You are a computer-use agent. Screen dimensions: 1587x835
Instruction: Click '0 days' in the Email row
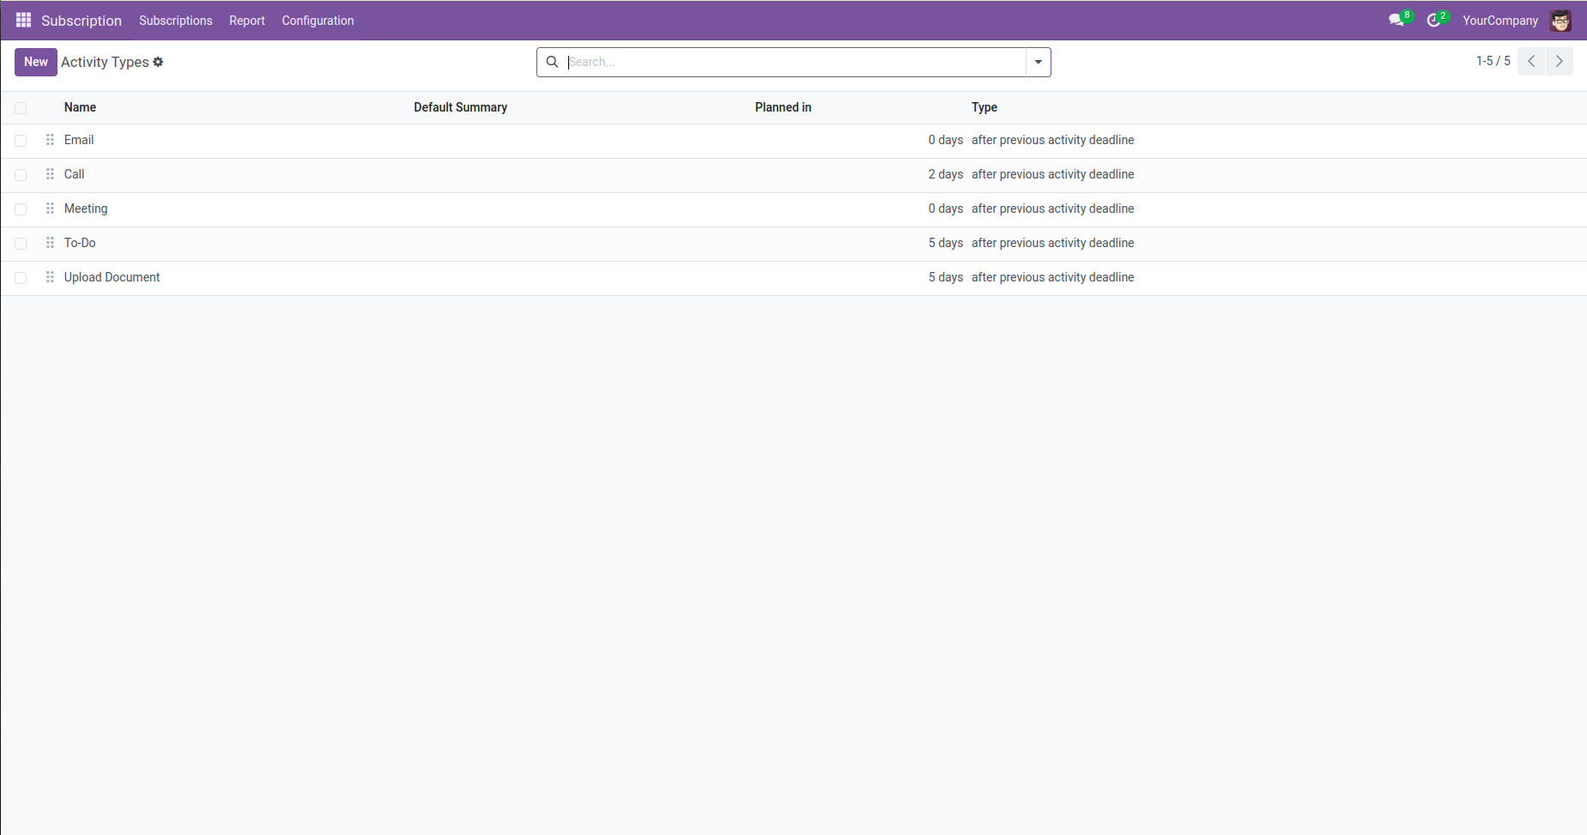(x=946, y=140)
